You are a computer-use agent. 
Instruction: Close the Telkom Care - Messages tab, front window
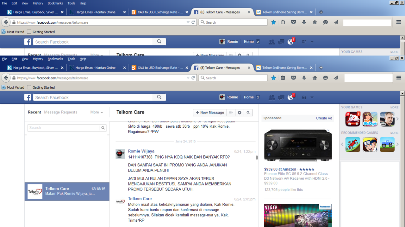pyautogui.click(x=249, y=68)
